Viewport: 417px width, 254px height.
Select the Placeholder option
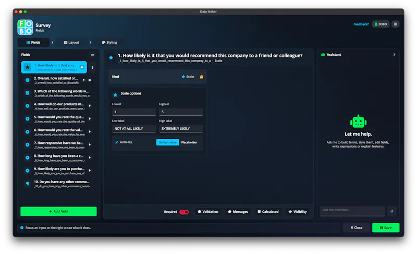(189, 142)
